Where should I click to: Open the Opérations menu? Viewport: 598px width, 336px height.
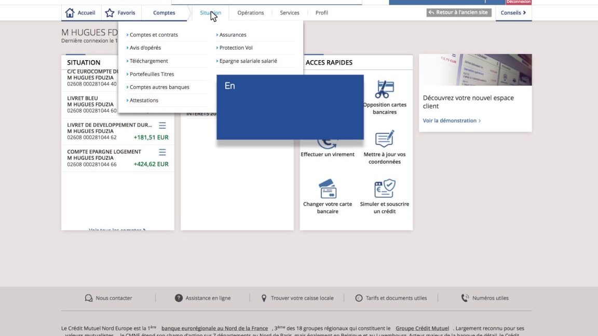[251, 13]
